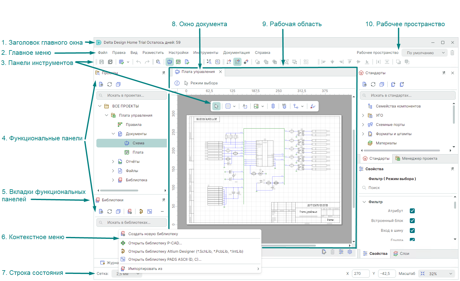Uncheck the Атрибут filter checkbox

pos(412,211)
